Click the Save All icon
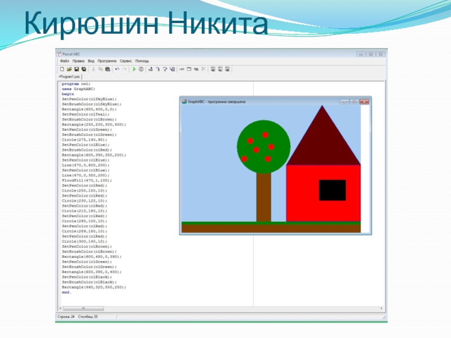The image size is (451, 338). (83, 69)
